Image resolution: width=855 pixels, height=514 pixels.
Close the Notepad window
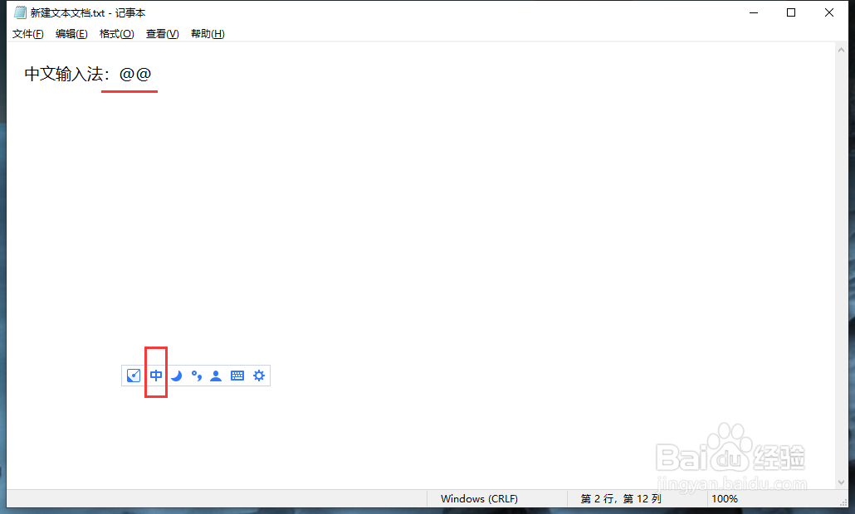(828, 12)
